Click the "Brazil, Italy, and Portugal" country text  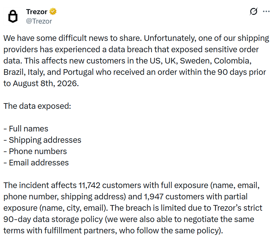click(48, 72)
